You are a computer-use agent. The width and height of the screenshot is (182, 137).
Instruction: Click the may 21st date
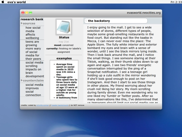click(64, 42)
